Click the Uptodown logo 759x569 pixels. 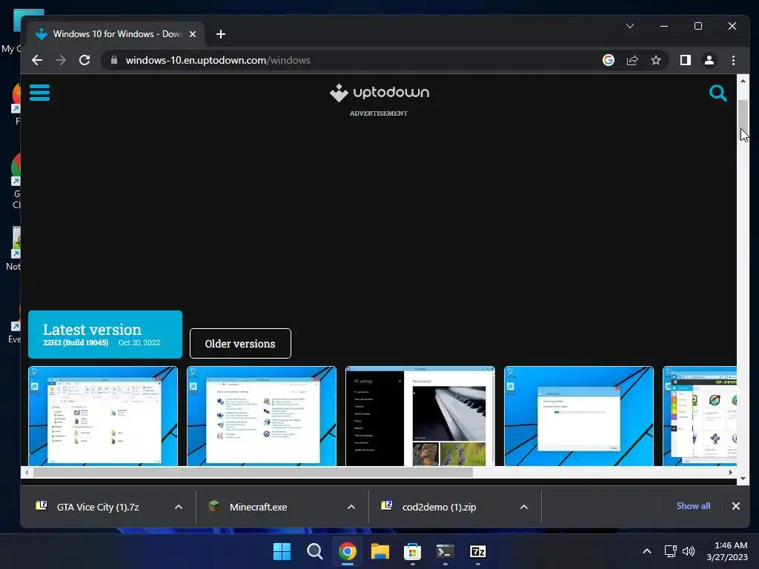379,93
